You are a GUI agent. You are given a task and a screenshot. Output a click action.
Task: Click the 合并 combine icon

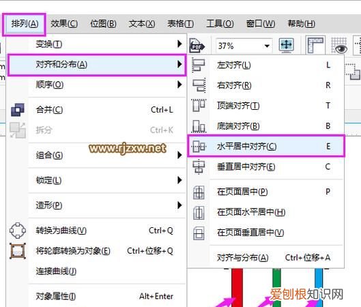18,110
